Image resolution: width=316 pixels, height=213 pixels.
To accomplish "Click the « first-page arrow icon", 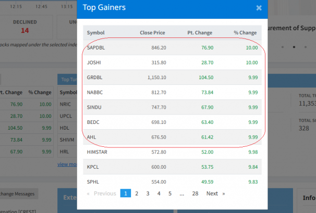I will [x=88, y=193].
